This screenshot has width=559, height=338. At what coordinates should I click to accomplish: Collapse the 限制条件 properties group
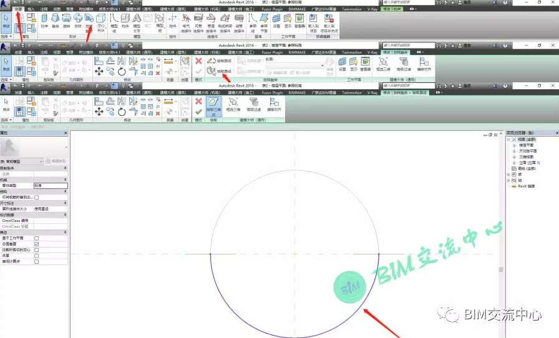tap(66, 168)
